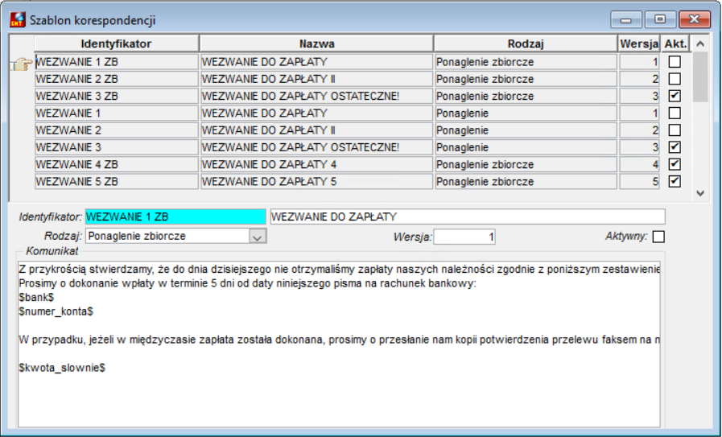This screenshot has height=437, width=722.
Task: Select the WEZWANIE 3 identifier cell
Action: coord(117,147)
